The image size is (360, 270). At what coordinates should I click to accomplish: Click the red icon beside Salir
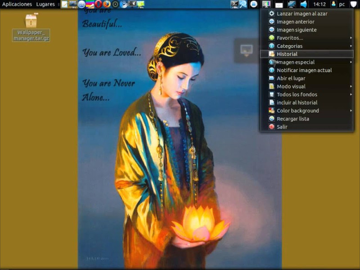(272, 127)
